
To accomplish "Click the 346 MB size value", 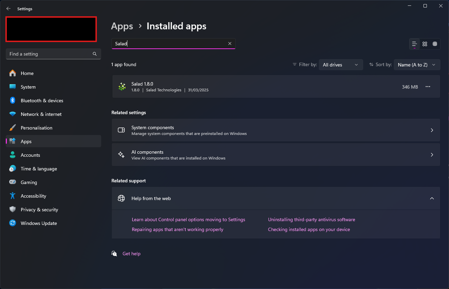I will 410,87.
